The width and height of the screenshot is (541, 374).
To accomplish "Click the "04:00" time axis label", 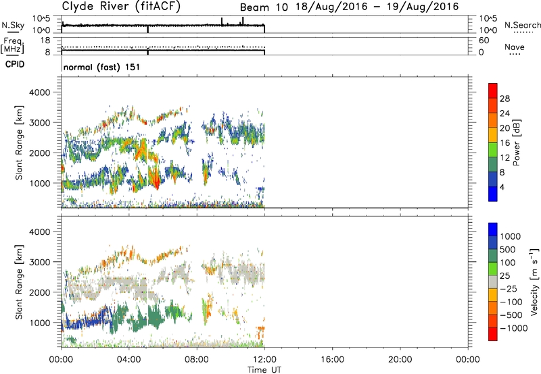I will click(x=128, y=360).
